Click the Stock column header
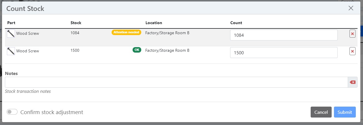Screen dimensions: 363x125 pos(76,23)
